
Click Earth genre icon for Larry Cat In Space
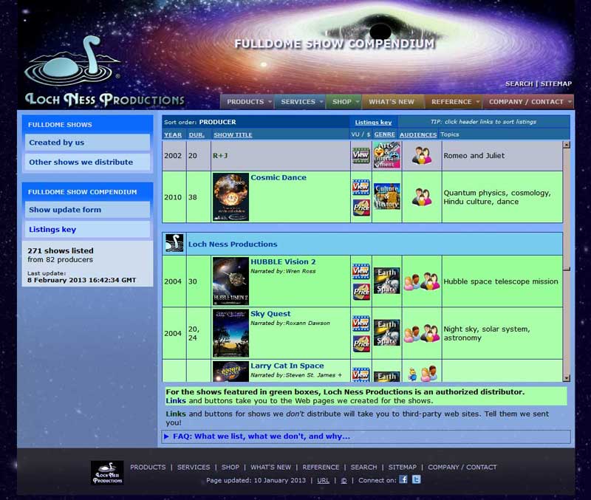[x=386, y=377]
